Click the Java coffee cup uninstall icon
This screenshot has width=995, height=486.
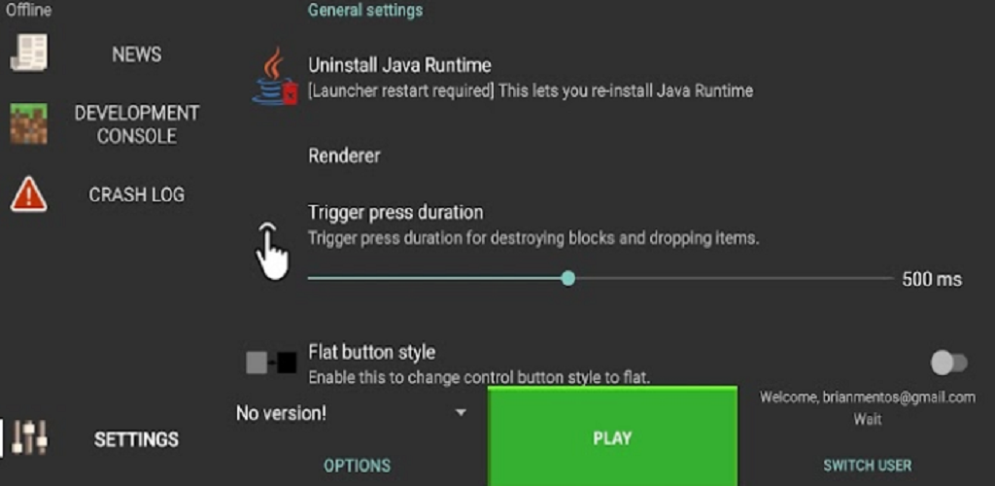[x=274, y=78]
